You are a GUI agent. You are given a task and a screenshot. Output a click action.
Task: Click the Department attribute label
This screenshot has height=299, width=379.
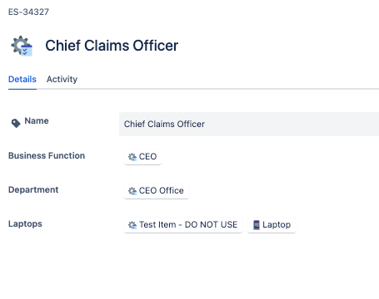pyautogui.click(x=33, y=189)
